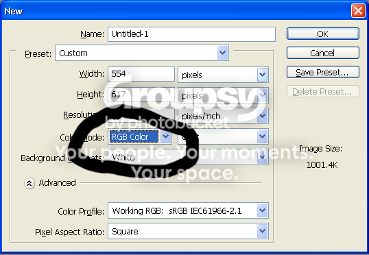Open the Width units dropdown arrow
Image resolution: width=369 pixels, height=255 pixels.
[263, 75]
